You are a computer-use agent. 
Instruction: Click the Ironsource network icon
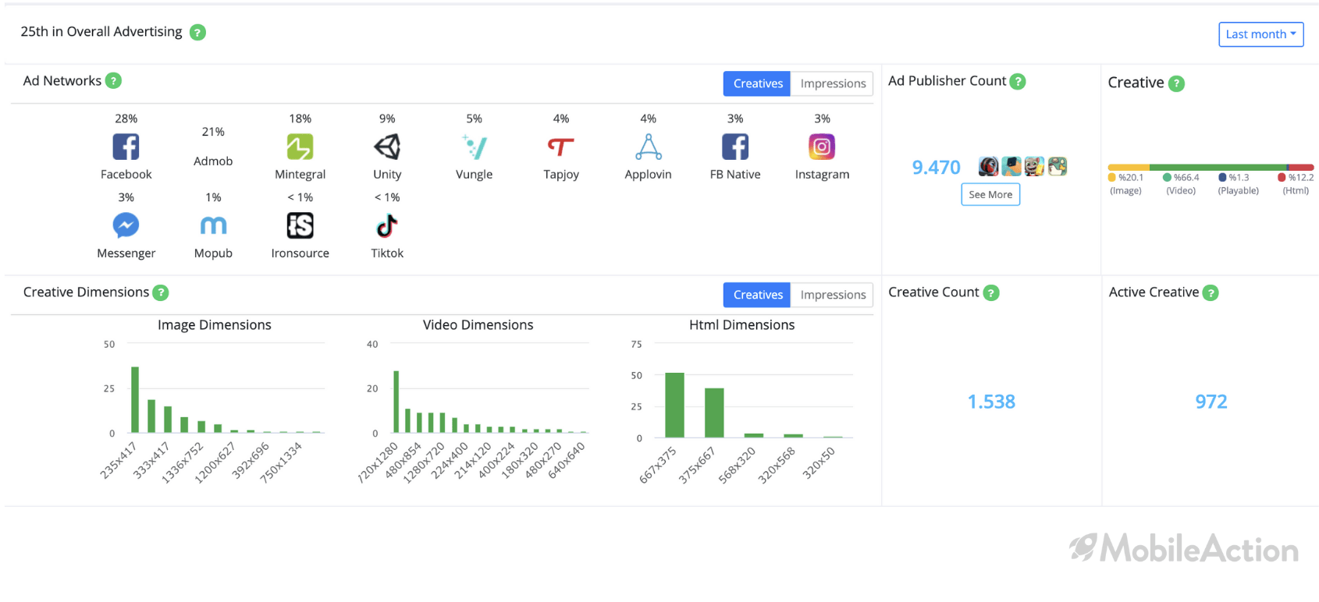300,225
